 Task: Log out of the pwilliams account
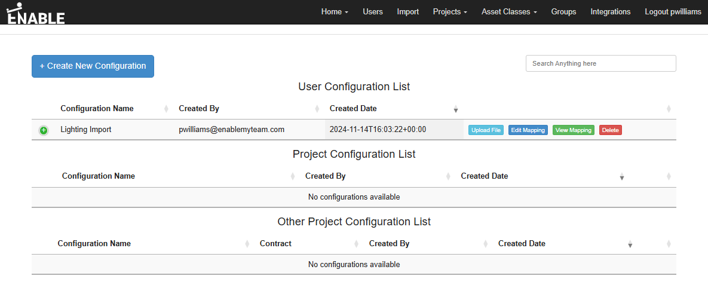click(x=673, y=12)
